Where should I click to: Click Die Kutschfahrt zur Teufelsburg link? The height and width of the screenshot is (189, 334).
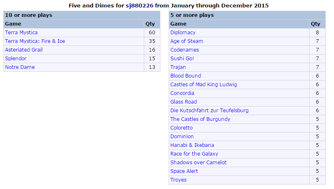click(x=210, y=111)
